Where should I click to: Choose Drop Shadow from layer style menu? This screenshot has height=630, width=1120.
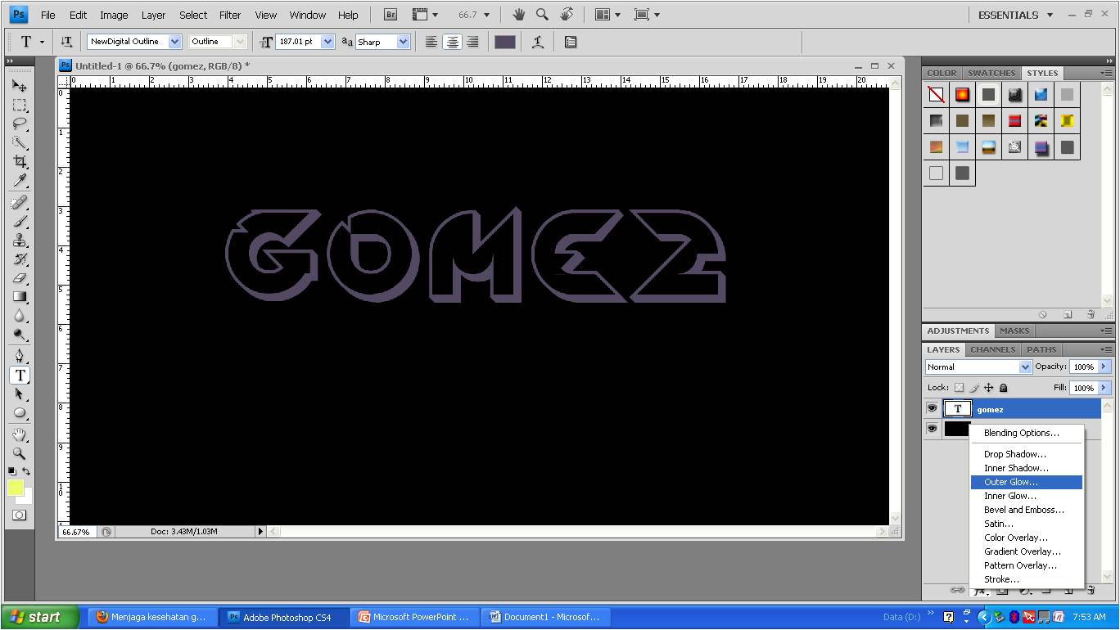click(x=1027, y=454)
